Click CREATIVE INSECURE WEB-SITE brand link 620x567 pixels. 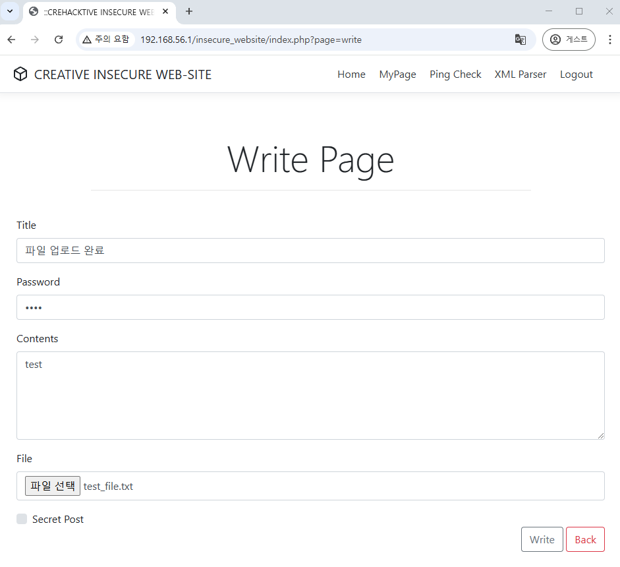123,75
